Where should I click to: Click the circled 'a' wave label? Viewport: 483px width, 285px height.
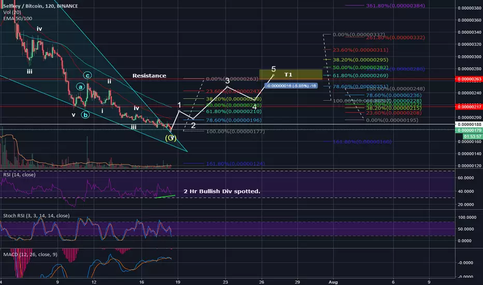tap(80, 87)
